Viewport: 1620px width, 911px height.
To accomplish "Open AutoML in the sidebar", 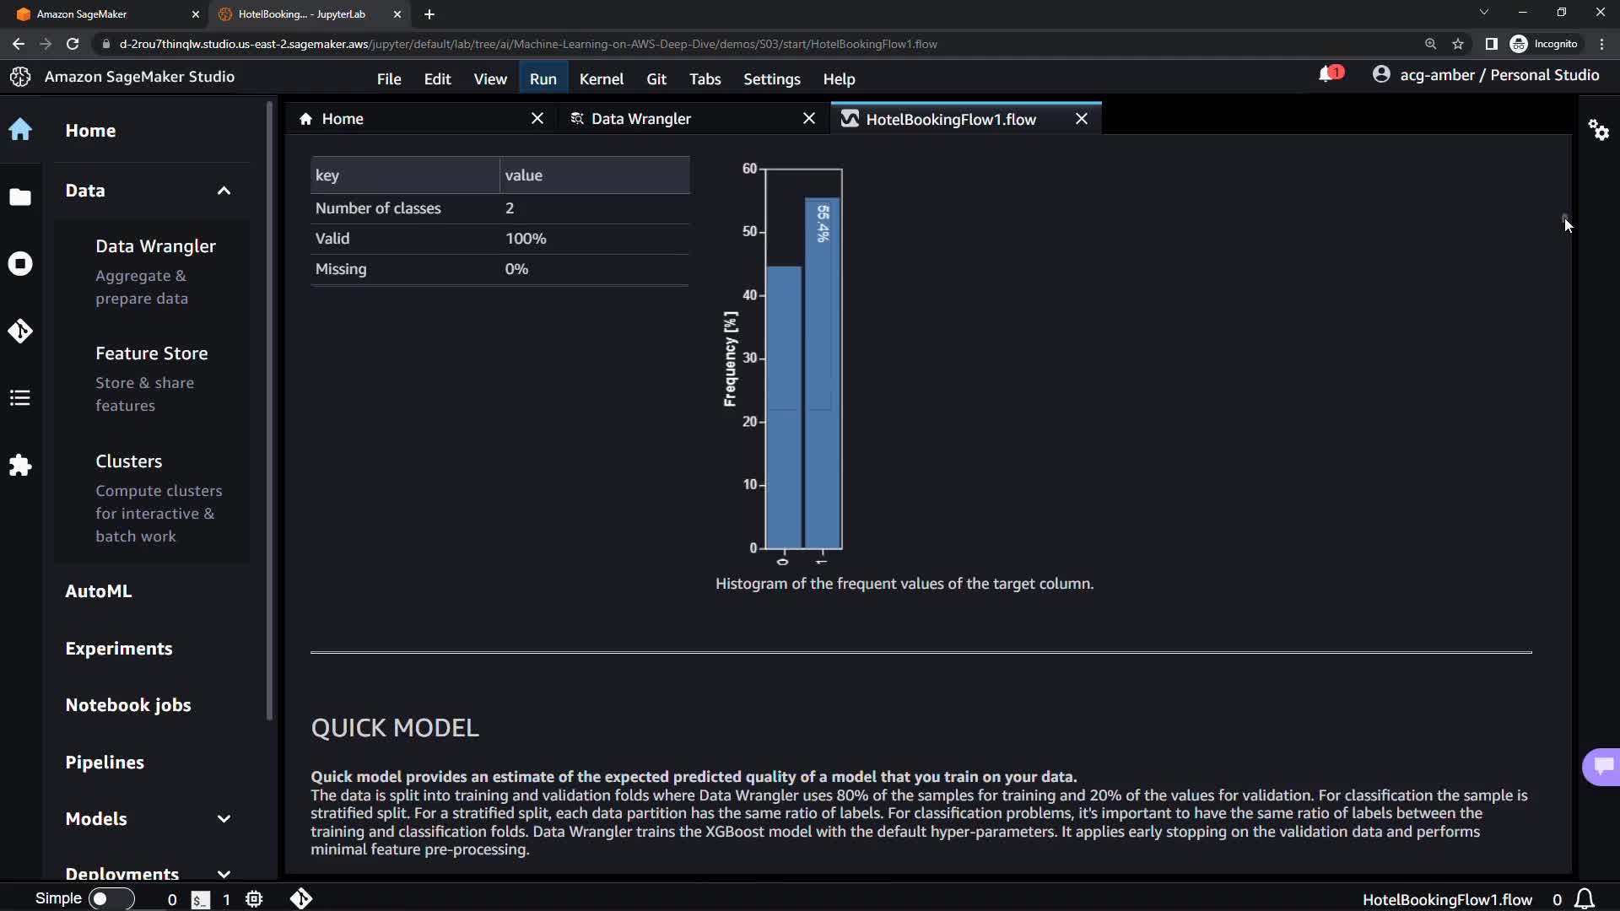I will pos(99,591).
